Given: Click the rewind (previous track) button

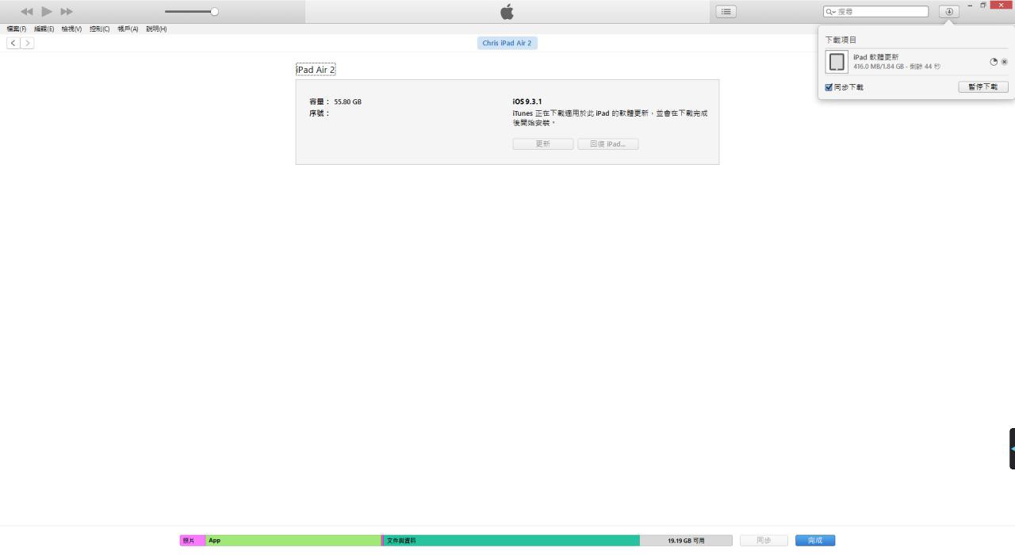Looking at the screenshot, I should pos(27,11).
